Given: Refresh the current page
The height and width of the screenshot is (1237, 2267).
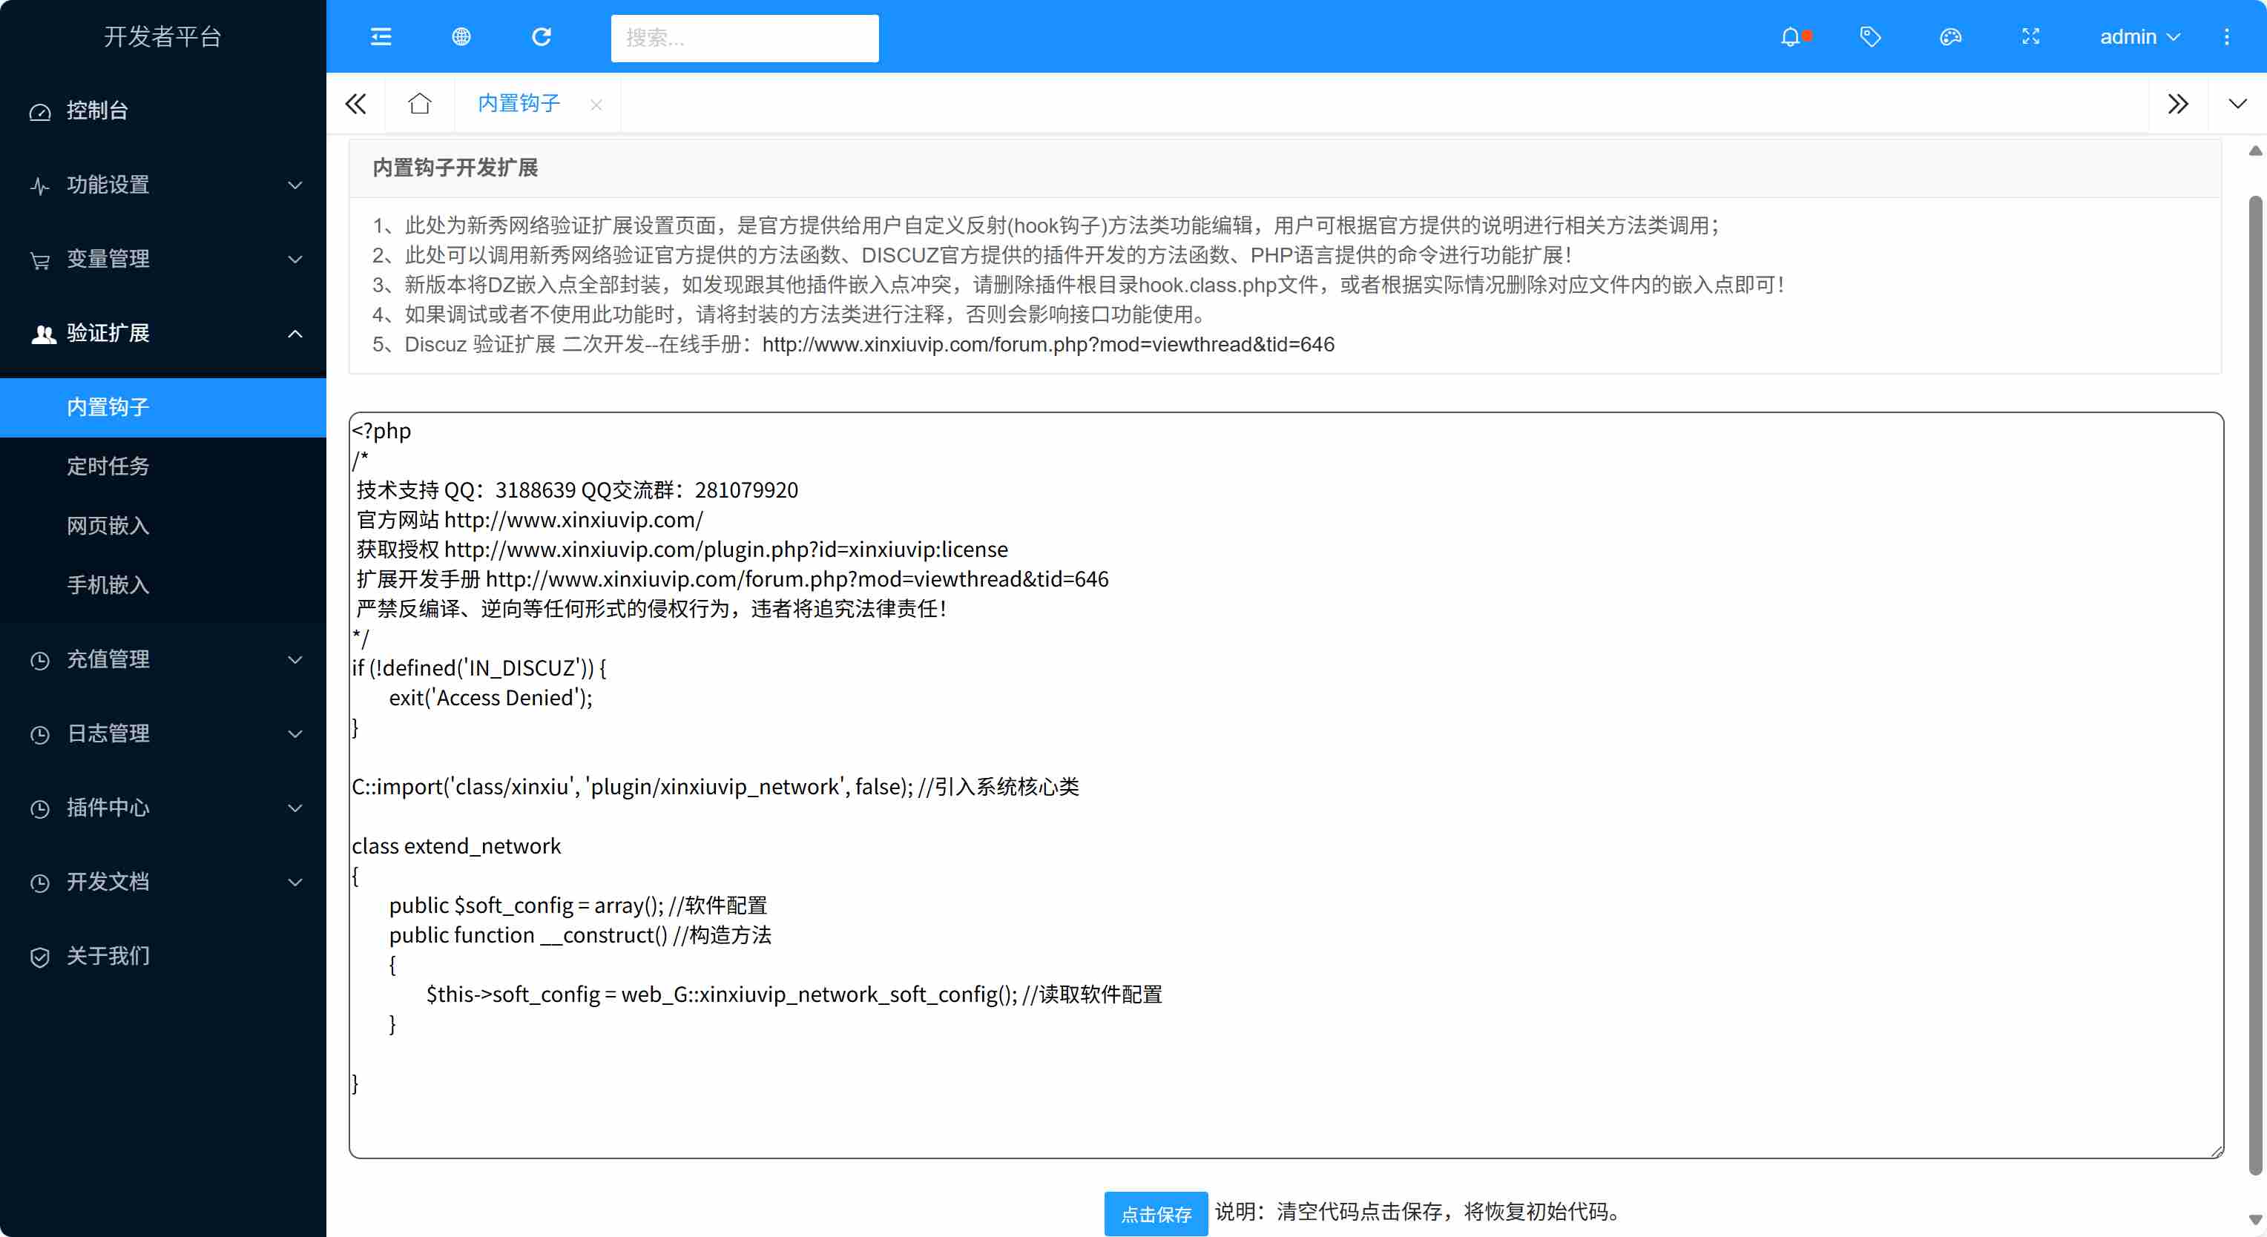Looking at the screenshot, I should (x=542, y=37).
